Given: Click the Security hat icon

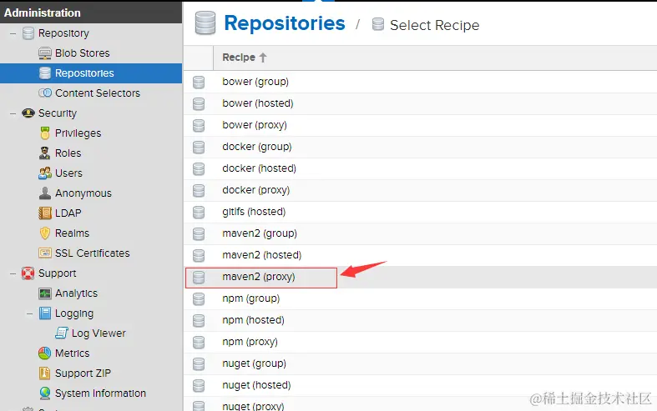Looking at the screenshot, I should pyautogui.click(x=28, y=113).
